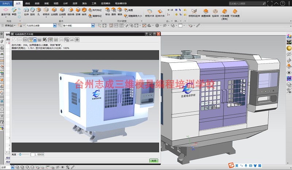Click the microphone icon in input method bar
Image resolution: width=292 pixels, height=170 pixels.
(246, 166)
